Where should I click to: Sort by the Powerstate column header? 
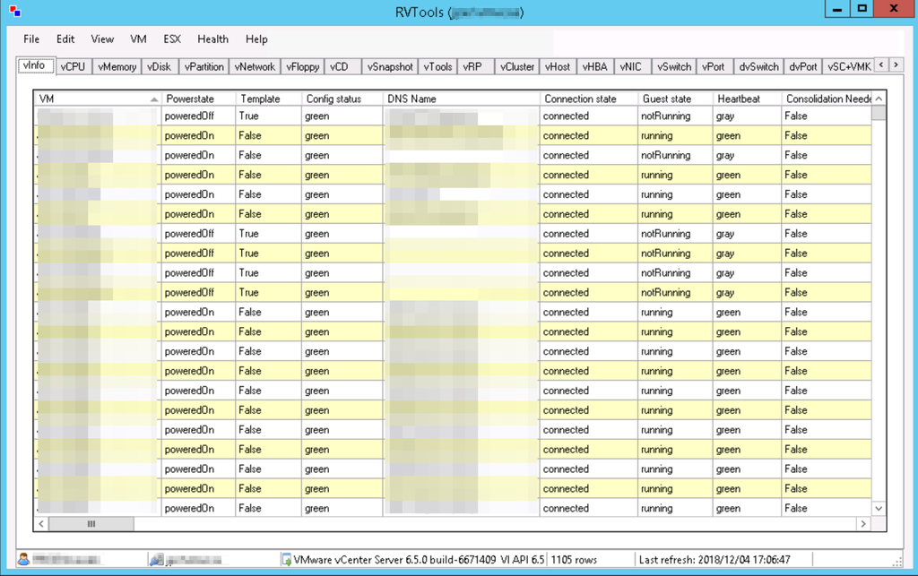198,99
